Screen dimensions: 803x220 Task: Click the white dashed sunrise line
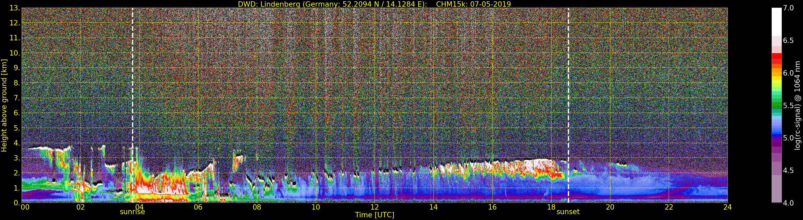coord(132,93)
